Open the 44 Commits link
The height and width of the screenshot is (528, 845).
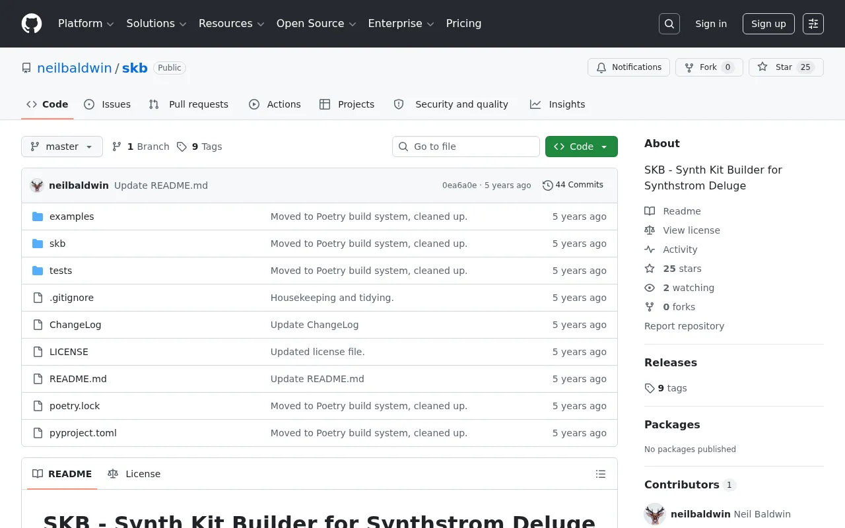click(x=573, y=185)
